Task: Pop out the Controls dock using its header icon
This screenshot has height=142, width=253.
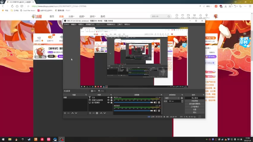Action: (203, 95)
